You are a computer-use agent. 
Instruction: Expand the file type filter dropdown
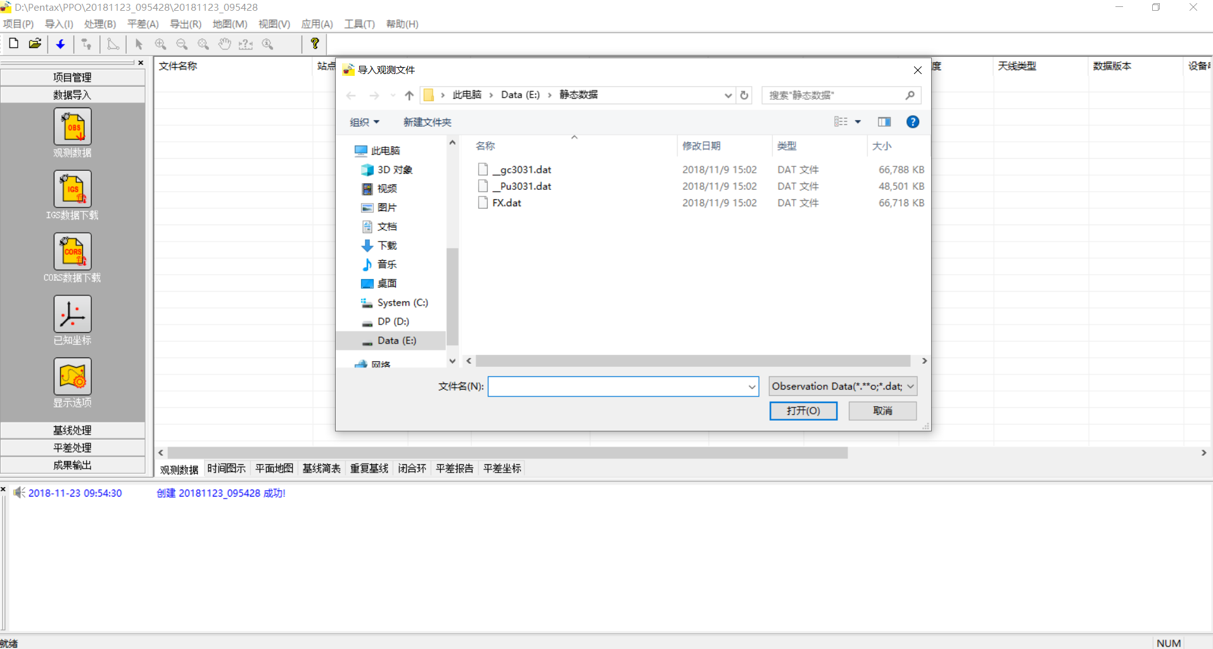point(842,386)
